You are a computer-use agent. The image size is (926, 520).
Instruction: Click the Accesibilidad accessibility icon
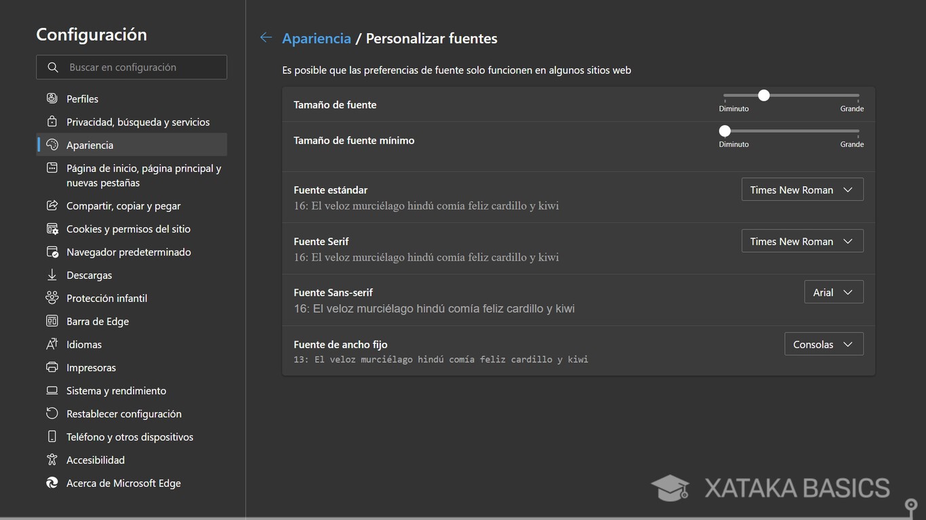coord(52,460)
